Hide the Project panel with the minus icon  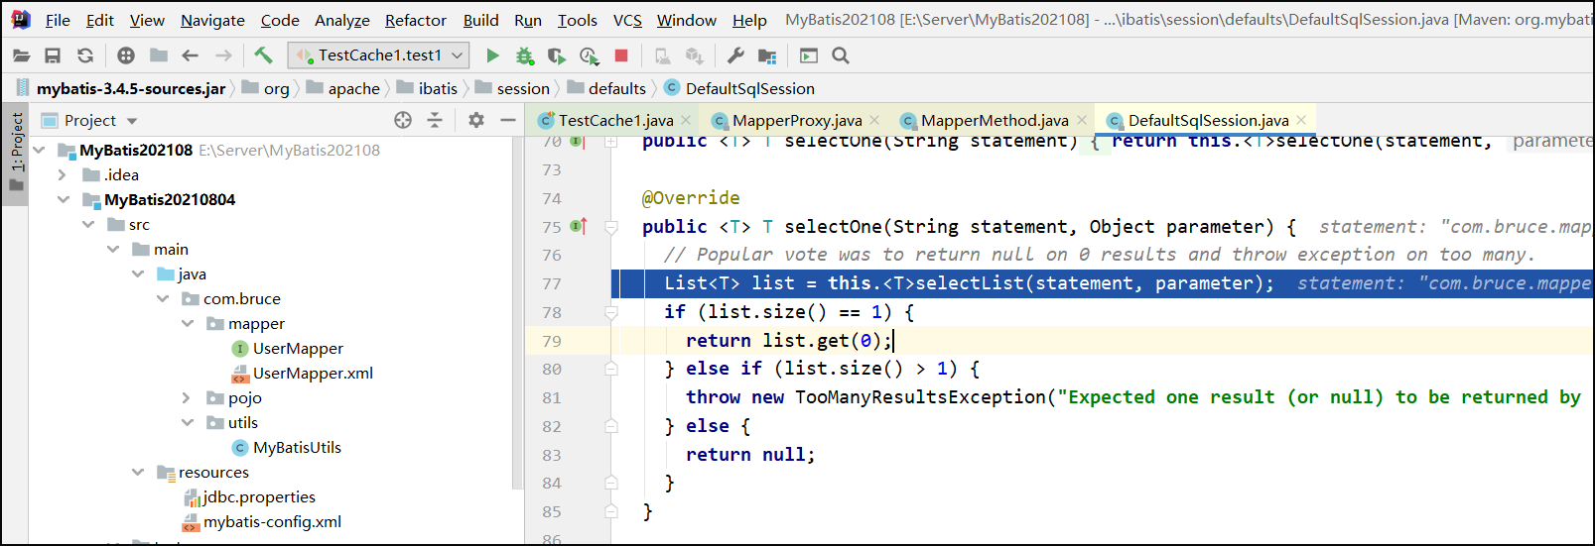(508, 120)
